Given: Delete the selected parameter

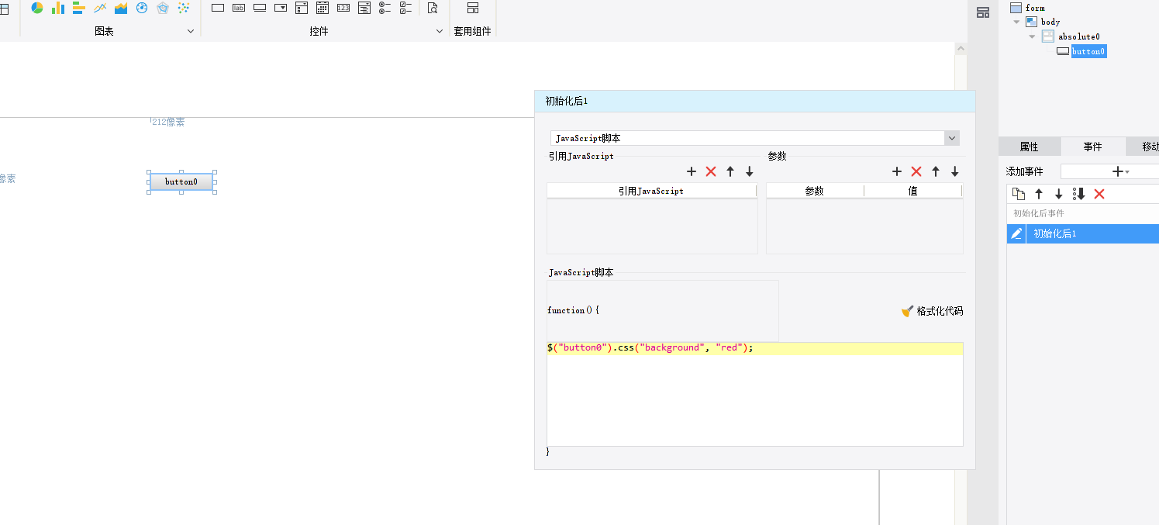Looking at the screenshot, I should pos(916,171).
